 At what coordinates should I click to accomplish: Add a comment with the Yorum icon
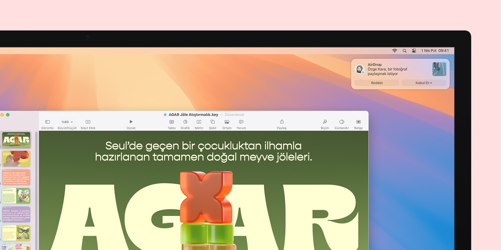(241, 123)
